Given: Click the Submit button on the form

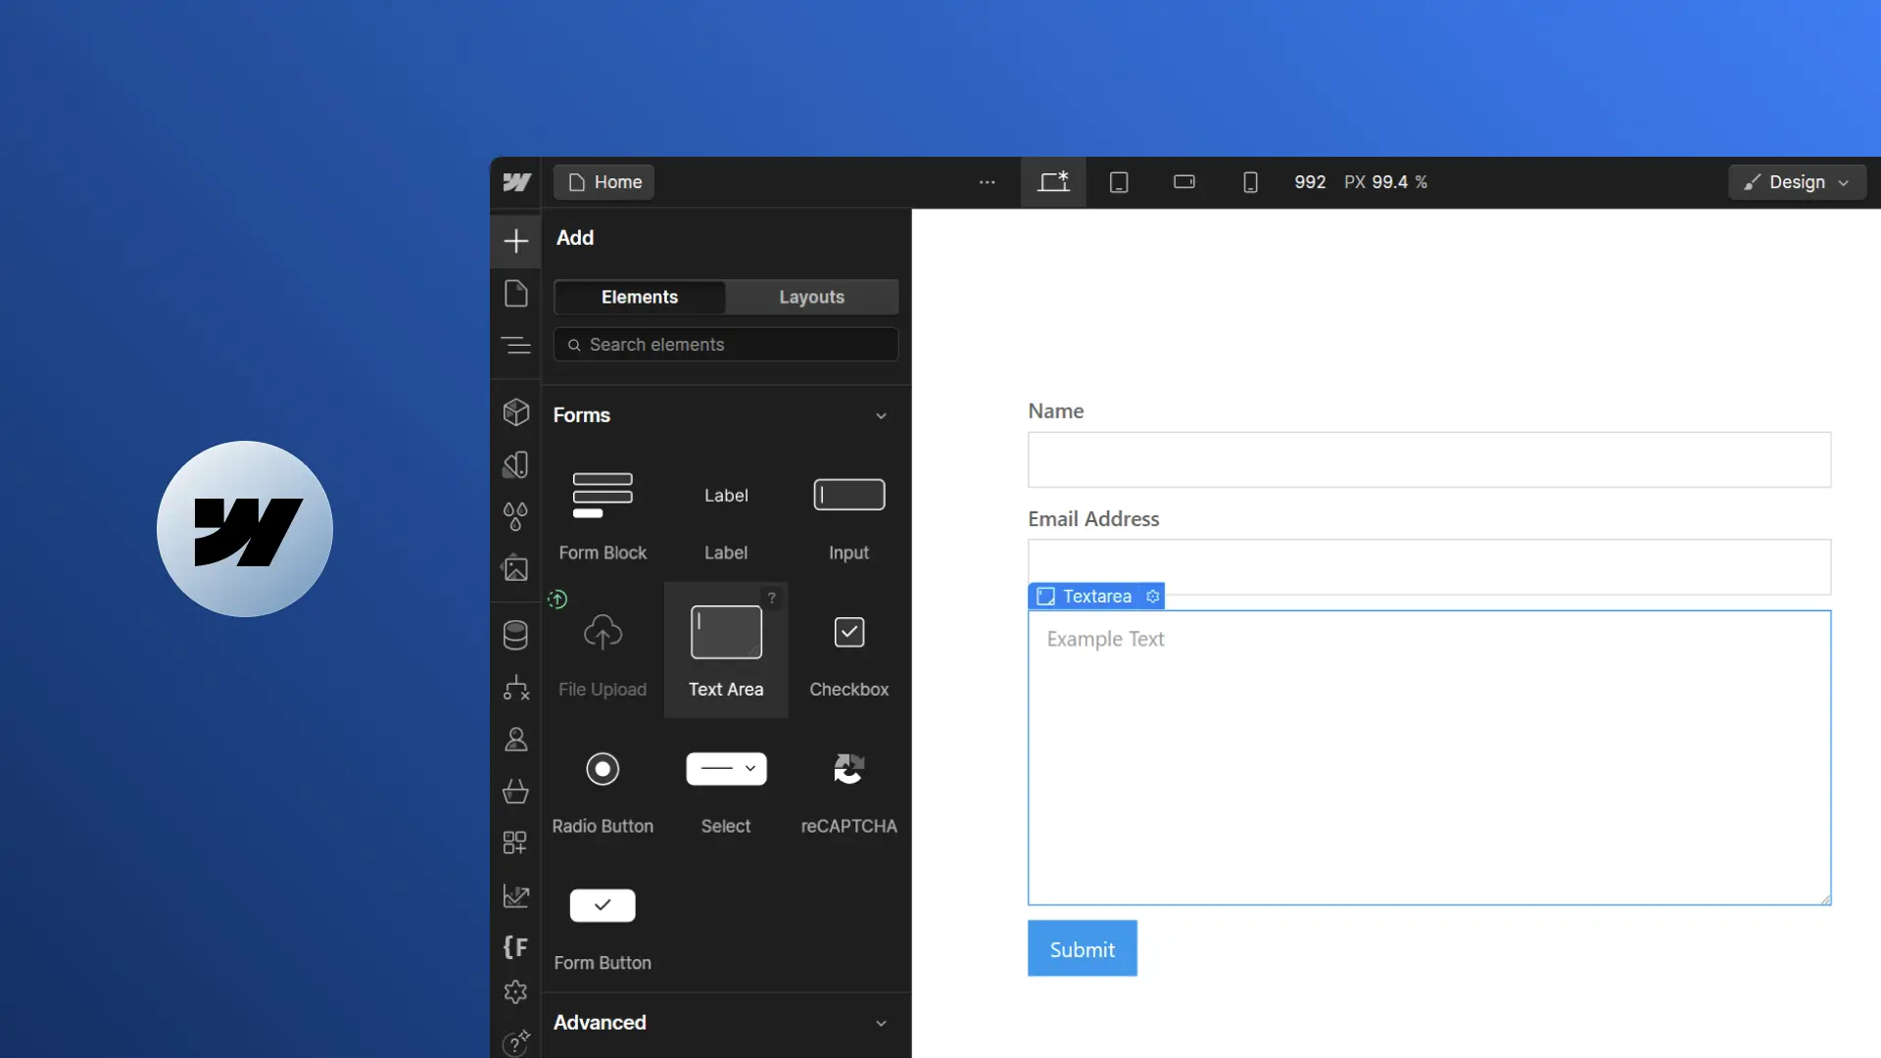Looking at the screenshot, I should pyautogui.click(x=1083, y=948).
